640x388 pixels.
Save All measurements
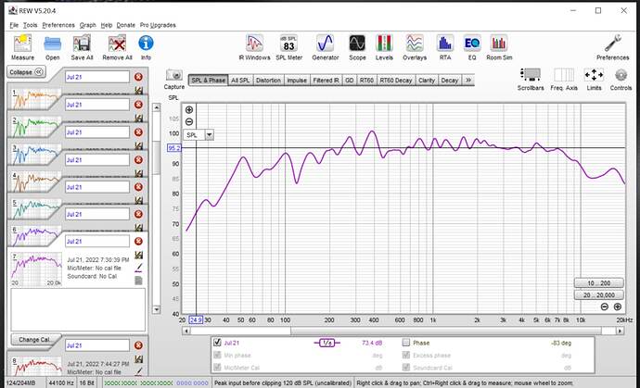click(82, 47)
